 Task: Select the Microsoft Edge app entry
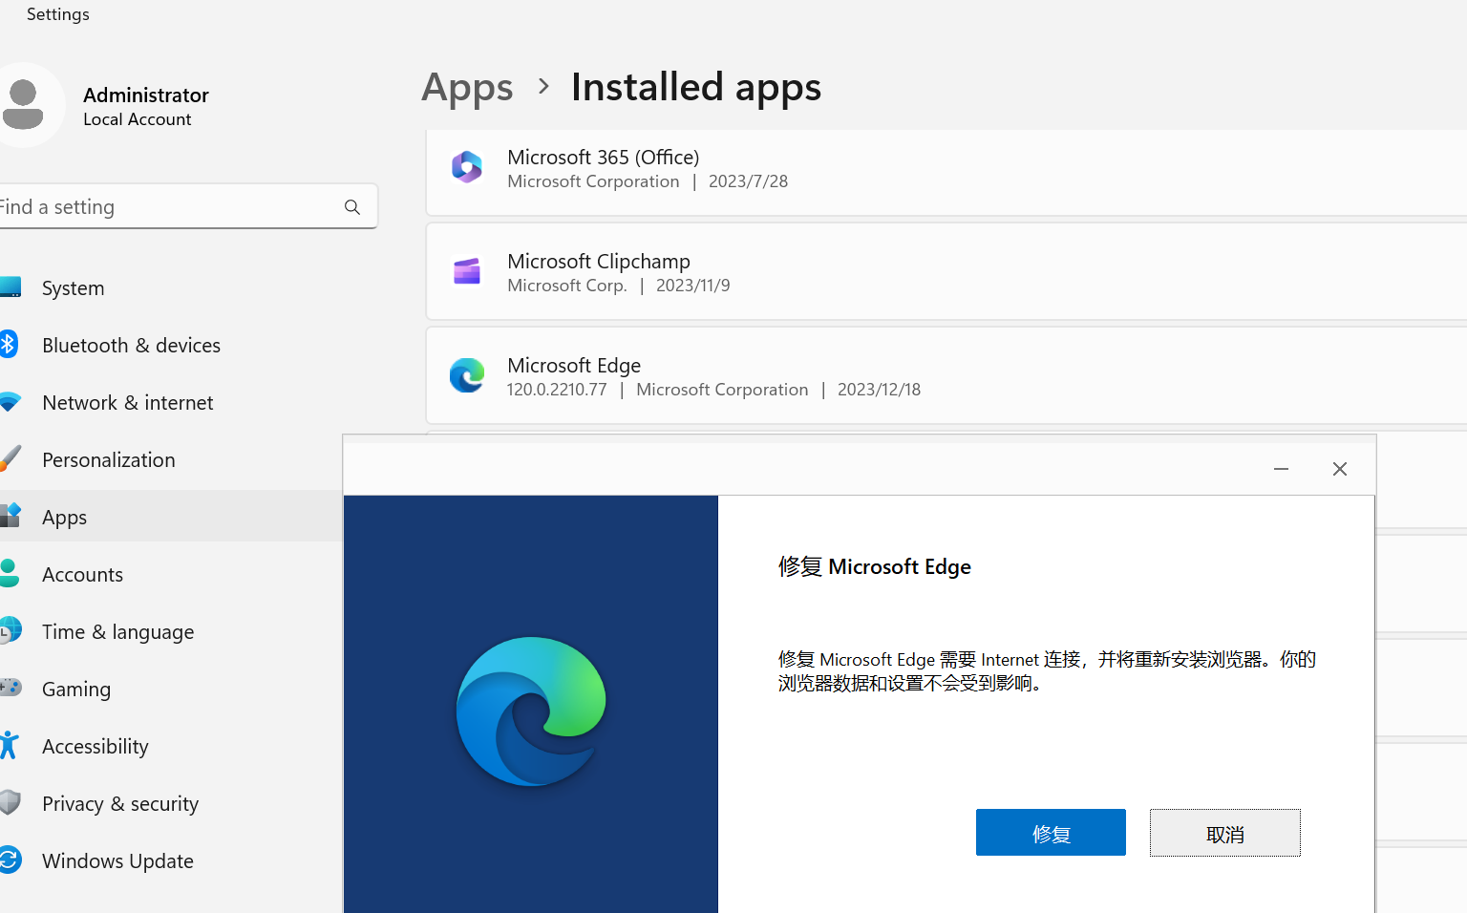tap(946, 375)
